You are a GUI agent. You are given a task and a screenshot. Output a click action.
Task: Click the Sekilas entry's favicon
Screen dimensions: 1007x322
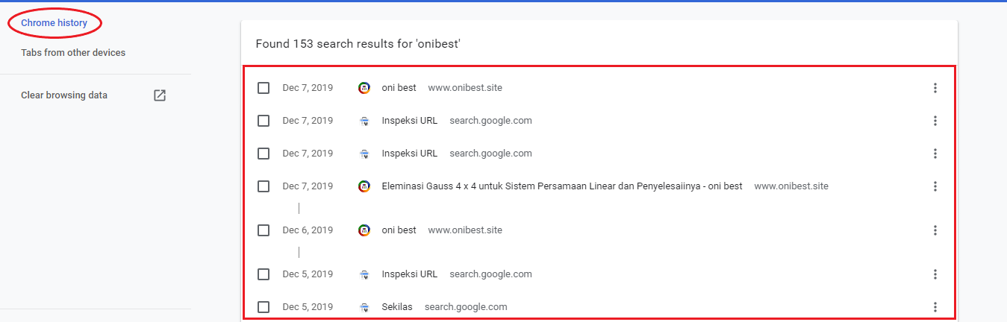click(x=364, y=307)
